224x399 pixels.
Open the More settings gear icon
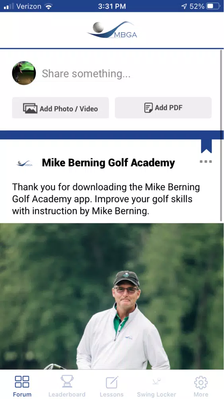(x=201, y=382)
